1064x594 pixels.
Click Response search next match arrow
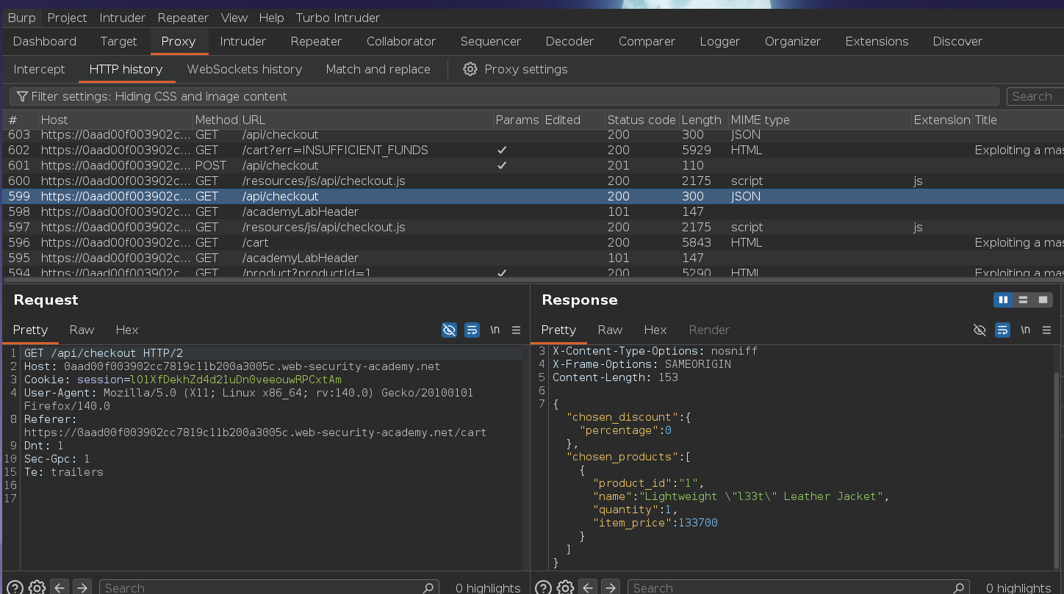click(611, 587)
